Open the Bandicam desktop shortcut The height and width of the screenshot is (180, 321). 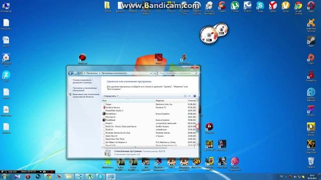[x=82, y=59]
